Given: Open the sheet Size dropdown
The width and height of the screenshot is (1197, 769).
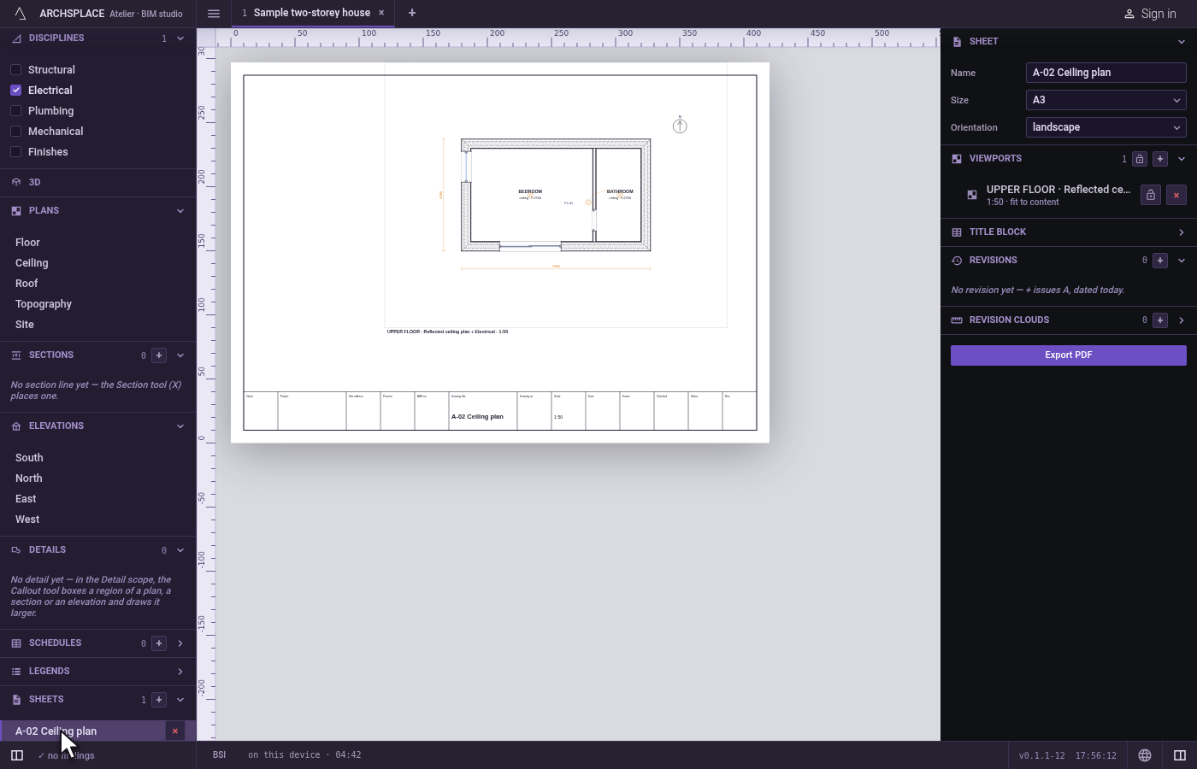Looking at the screenshot, I should tap(1106, 100).
